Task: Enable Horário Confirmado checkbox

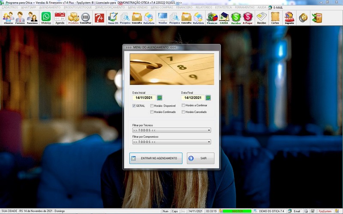Action: coord(152,112)
